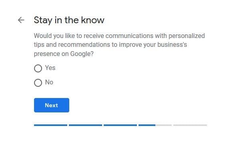Viewport: 235px width, 154px height.
Task: Click the gray part of the half-filled progress segment
Action: point(163,125)
